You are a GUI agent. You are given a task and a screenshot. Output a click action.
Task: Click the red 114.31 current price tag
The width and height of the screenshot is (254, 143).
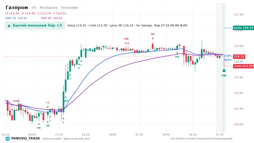239,56
